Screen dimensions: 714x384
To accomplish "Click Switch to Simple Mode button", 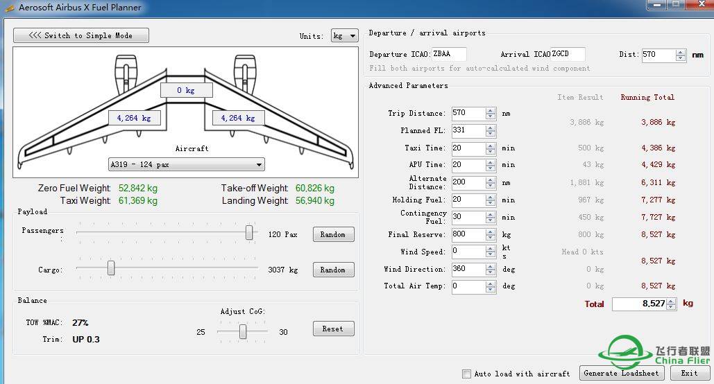I will [81, 35].
